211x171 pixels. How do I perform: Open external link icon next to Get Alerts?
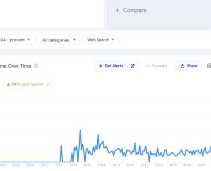[x=133, y=66]
